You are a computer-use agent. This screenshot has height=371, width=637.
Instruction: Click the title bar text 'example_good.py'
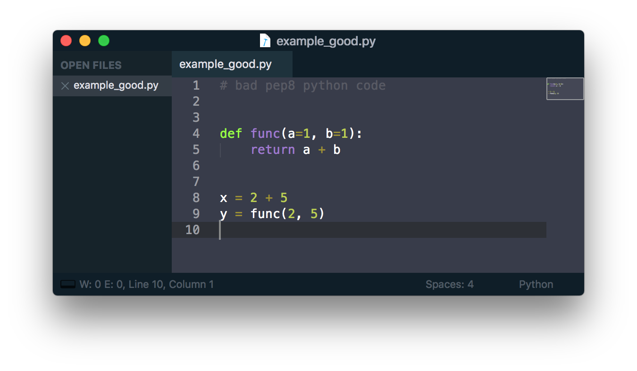coord(326,41)
